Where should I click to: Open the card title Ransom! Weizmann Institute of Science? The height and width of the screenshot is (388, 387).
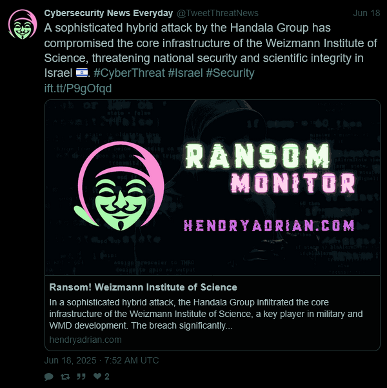[x=143, y=287]
